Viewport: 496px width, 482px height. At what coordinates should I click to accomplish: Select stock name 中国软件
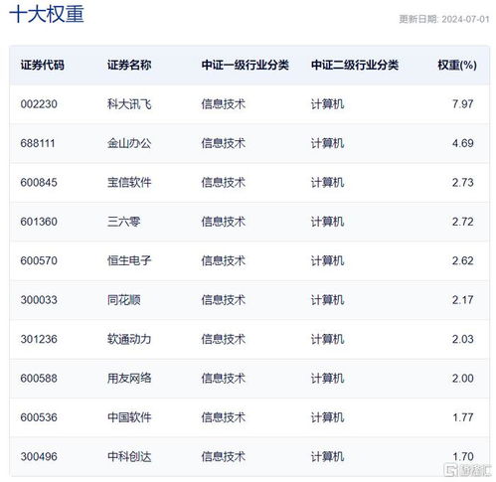pyautogui.click(x=129, y=417)
